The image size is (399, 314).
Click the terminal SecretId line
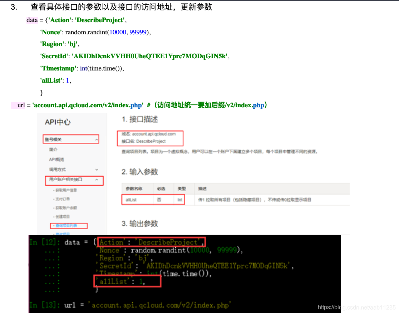coord(194,266)
